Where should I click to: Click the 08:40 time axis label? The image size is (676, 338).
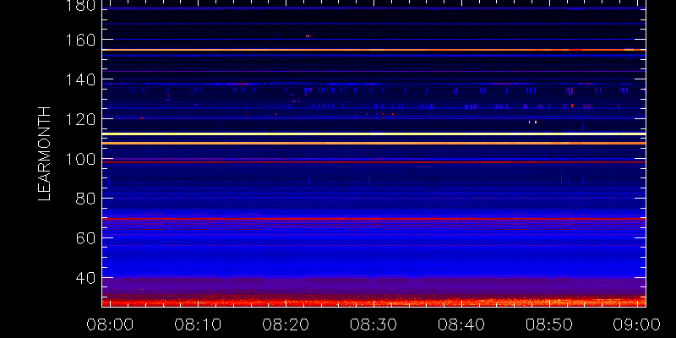click(x=461, y=324)
